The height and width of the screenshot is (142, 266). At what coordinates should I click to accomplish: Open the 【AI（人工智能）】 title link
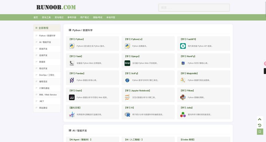coord(134,140)
